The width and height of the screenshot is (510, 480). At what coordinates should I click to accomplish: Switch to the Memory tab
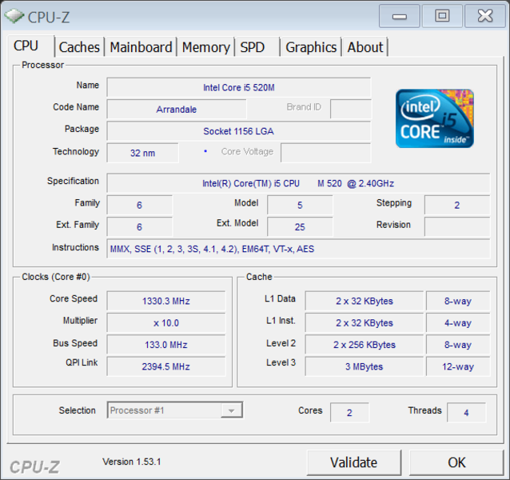click(x=206, y=47)
